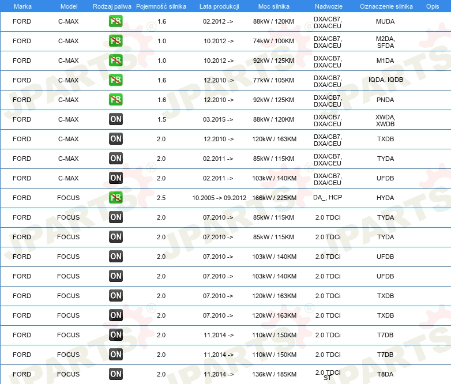This screenshot has height=384, width=451.
Task: Click the engine code cell M2DA, SFDA
Action: click(385, 42)
